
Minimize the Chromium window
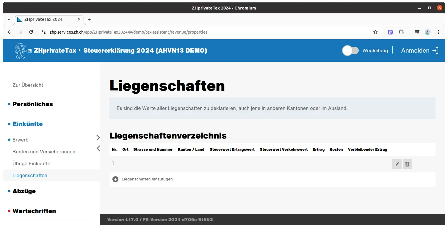click(420, 8)
